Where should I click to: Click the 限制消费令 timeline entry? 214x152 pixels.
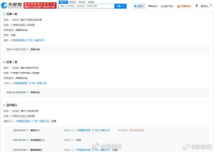tap(36, 150)
